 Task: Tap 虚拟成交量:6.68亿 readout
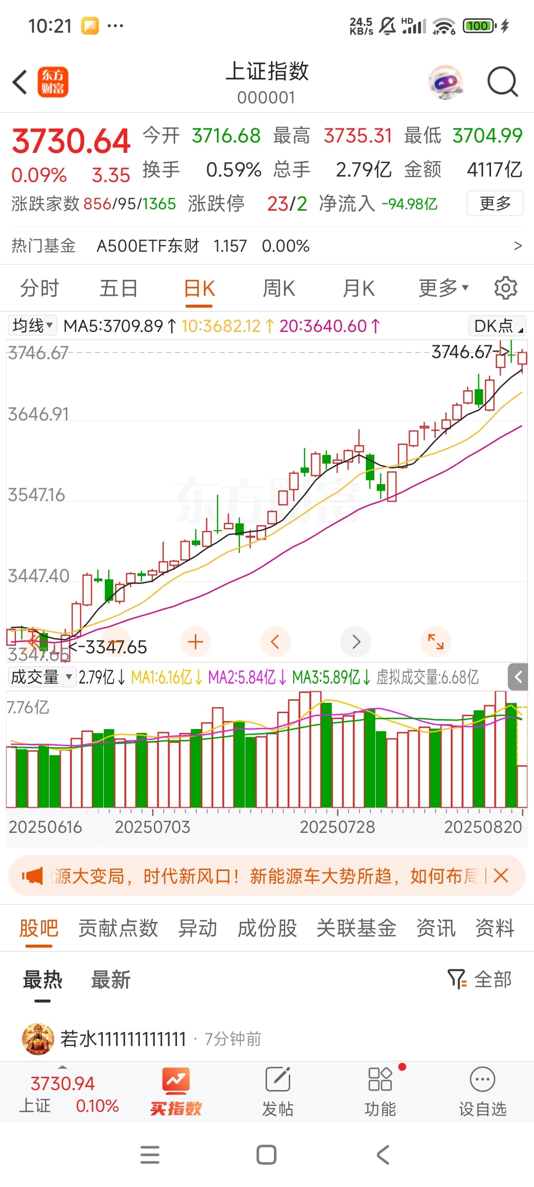(x=428, y=677)
